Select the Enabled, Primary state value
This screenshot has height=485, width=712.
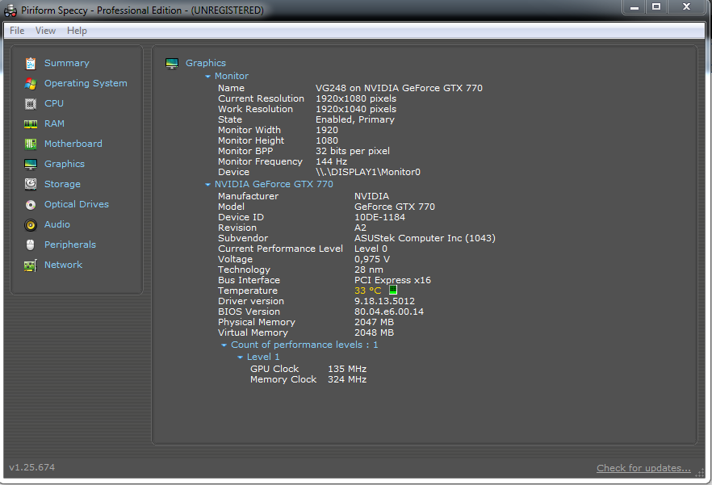[354, 119]
